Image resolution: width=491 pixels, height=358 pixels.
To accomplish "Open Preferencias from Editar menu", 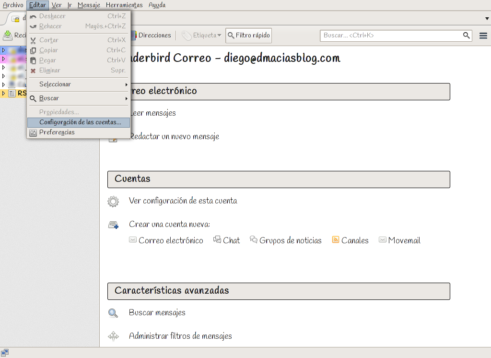I will coord(79,132).
